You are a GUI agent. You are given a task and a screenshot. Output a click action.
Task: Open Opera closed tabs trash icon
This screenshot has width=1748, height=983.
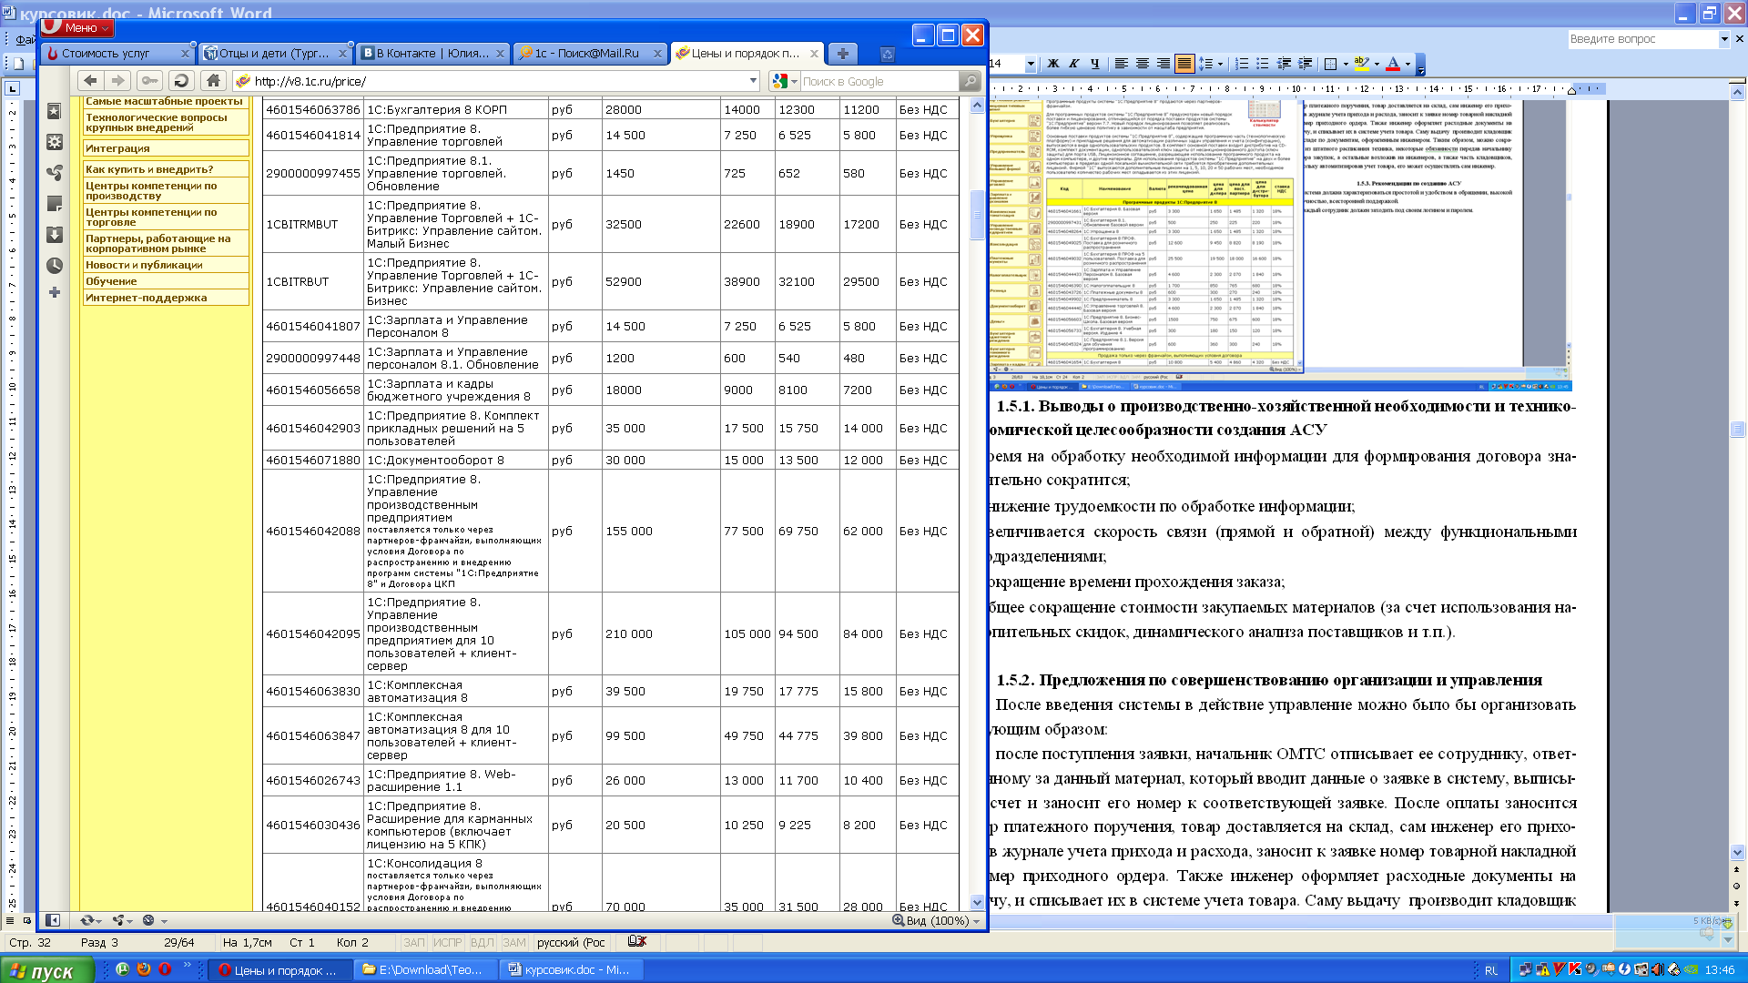click(888, 55)
